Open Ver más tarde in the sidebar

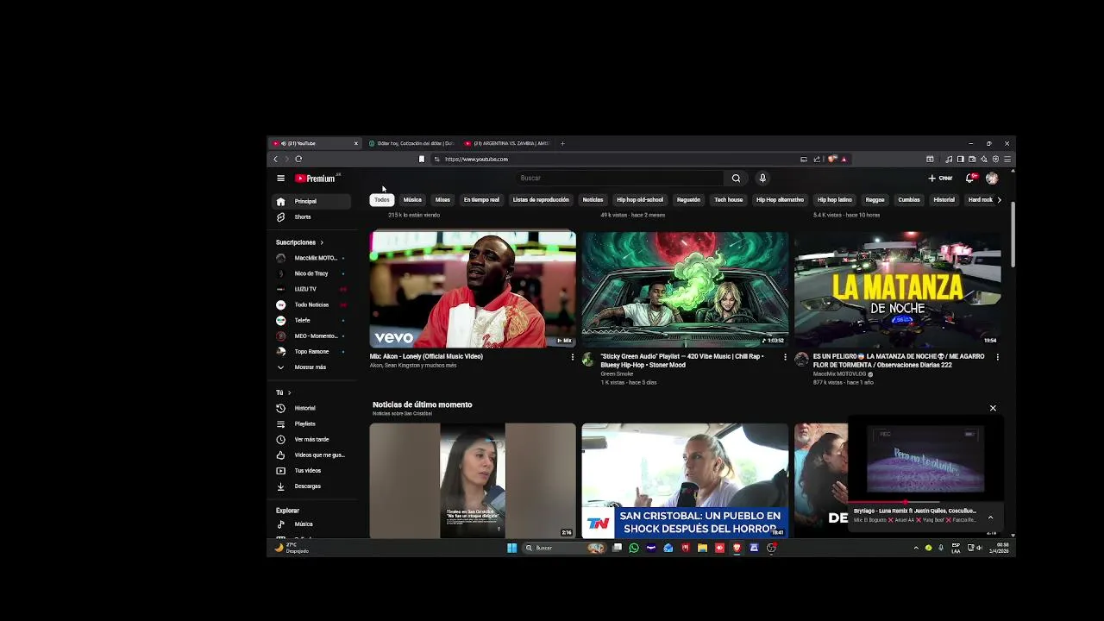tap(312, 439)
